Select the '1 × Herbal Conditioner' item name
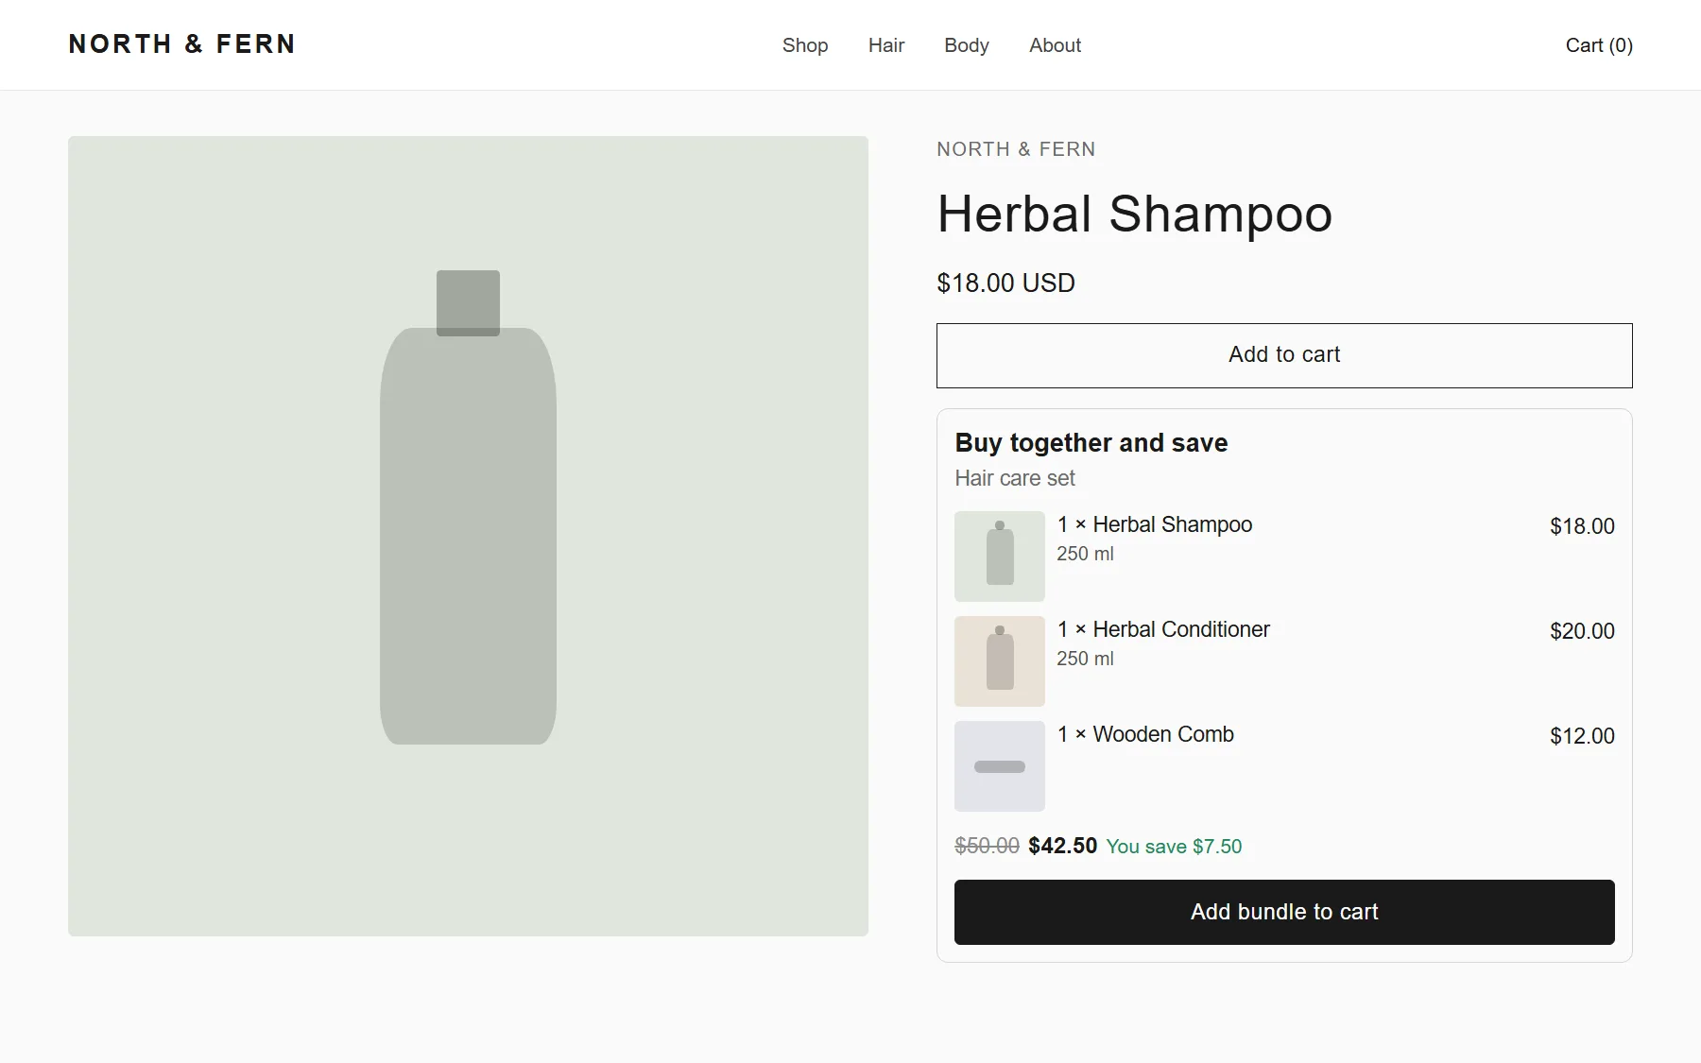Image resolution: width=1701 pixels, height=1063 pixels. click(x=1163, y=629)
